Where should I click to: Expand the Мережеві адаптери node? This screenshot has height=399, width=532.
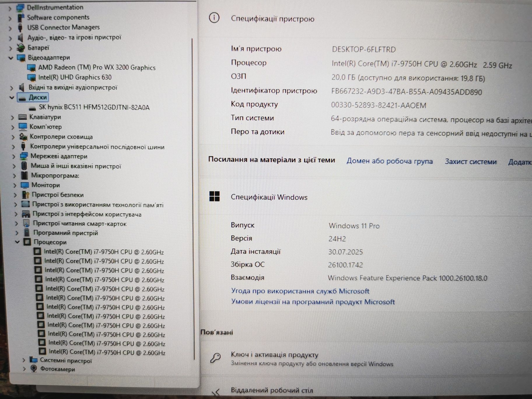13,157
